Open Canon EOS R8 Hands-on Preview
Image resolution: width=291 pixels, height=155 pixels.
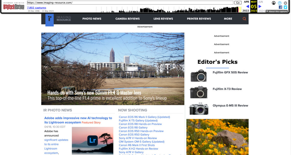point(140,124)
